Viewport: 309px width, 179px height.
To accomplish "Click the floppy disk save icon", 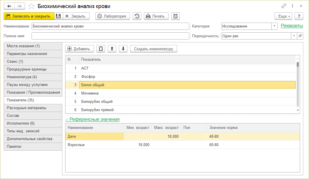I will click(58, 16).
